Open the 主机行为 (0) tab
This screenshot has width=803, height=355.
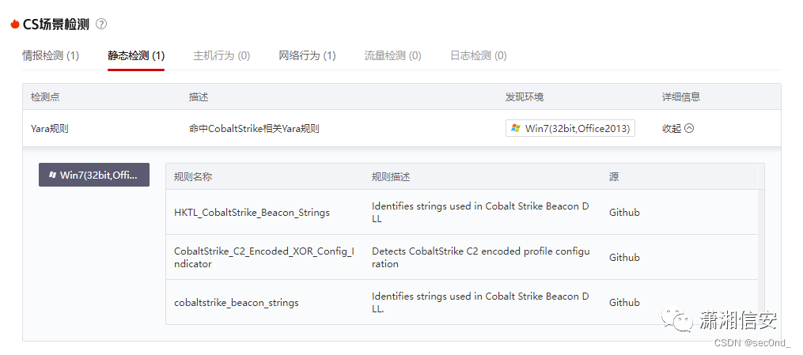[x=222, y=55]
